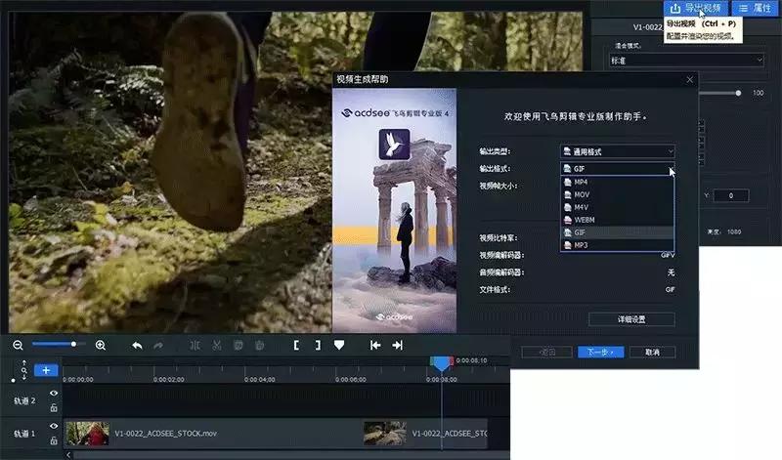Choose MOV from the format list
The image size is (782, 460).
tap(618, 195)
